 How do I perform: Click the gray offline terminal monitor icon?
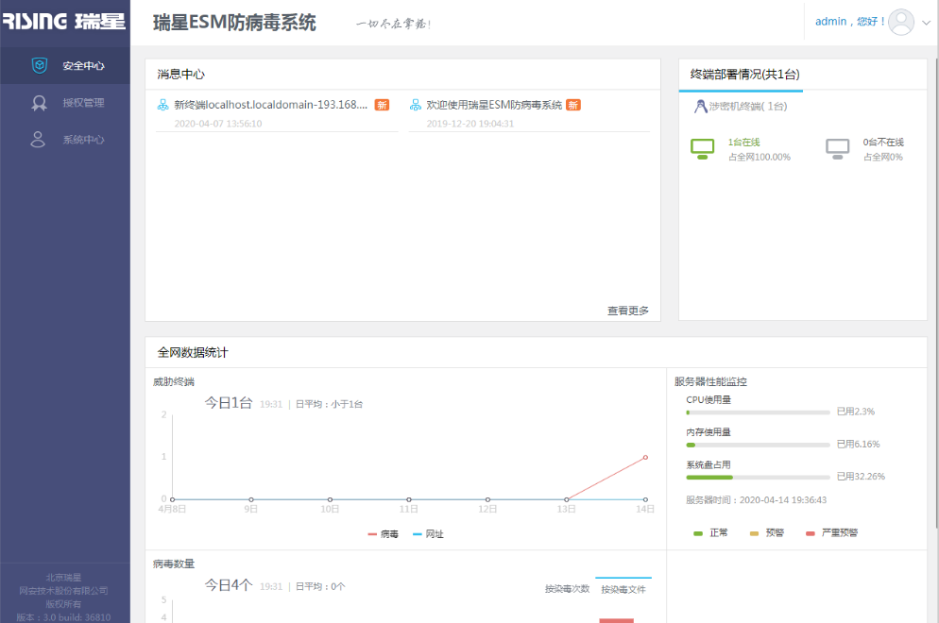pos(837,148)
